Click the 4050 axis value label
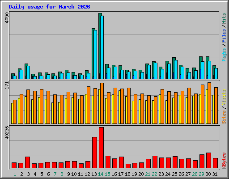The height and width of the screenshot is (179, 229). coord(7,17)
